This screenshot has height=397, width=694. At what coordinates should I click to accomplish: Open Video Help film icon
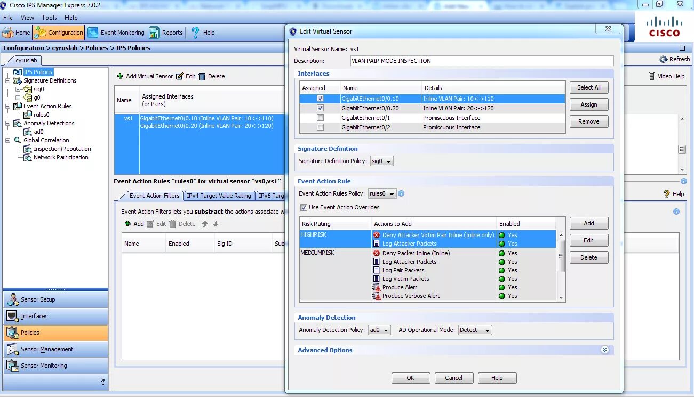652,76
